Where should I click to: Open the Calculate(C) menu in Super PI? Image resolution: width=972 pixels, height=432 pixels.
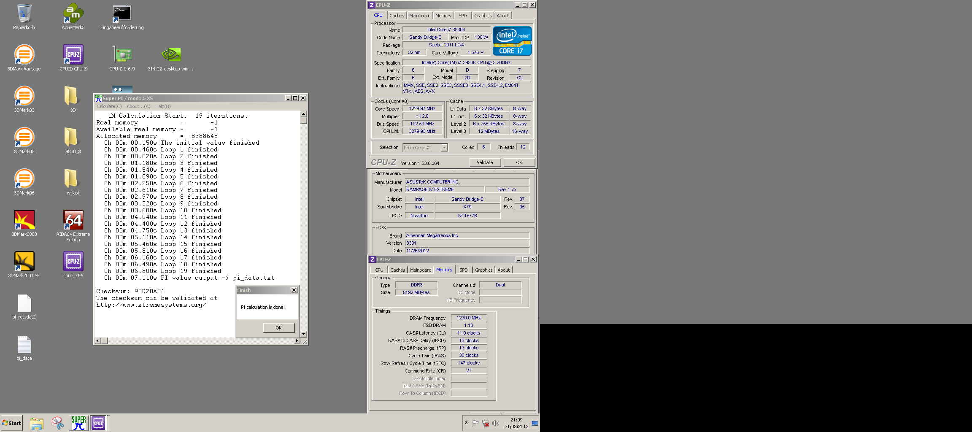(109, 106)
